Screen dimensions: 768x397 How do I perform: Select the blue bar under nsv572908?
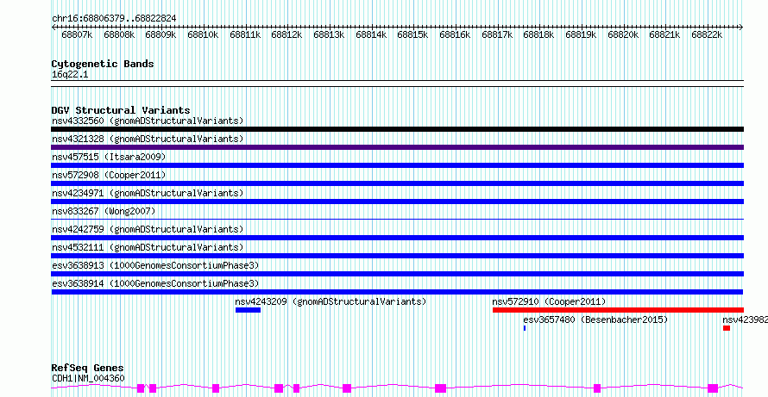397,183
